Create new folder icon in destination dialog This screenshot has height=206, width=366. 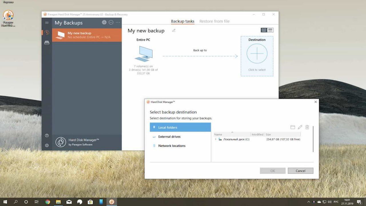(293, 127)
